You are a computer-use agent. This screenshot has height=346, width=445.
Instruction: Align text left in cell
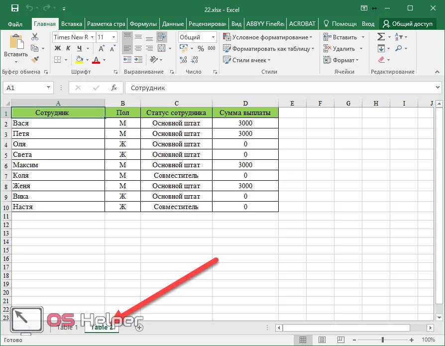[x=127, y=48]
